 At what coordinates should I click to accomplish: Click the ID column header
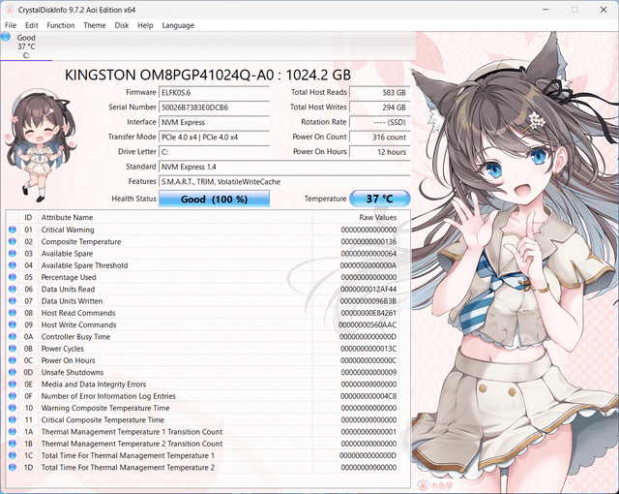(28, 217)
